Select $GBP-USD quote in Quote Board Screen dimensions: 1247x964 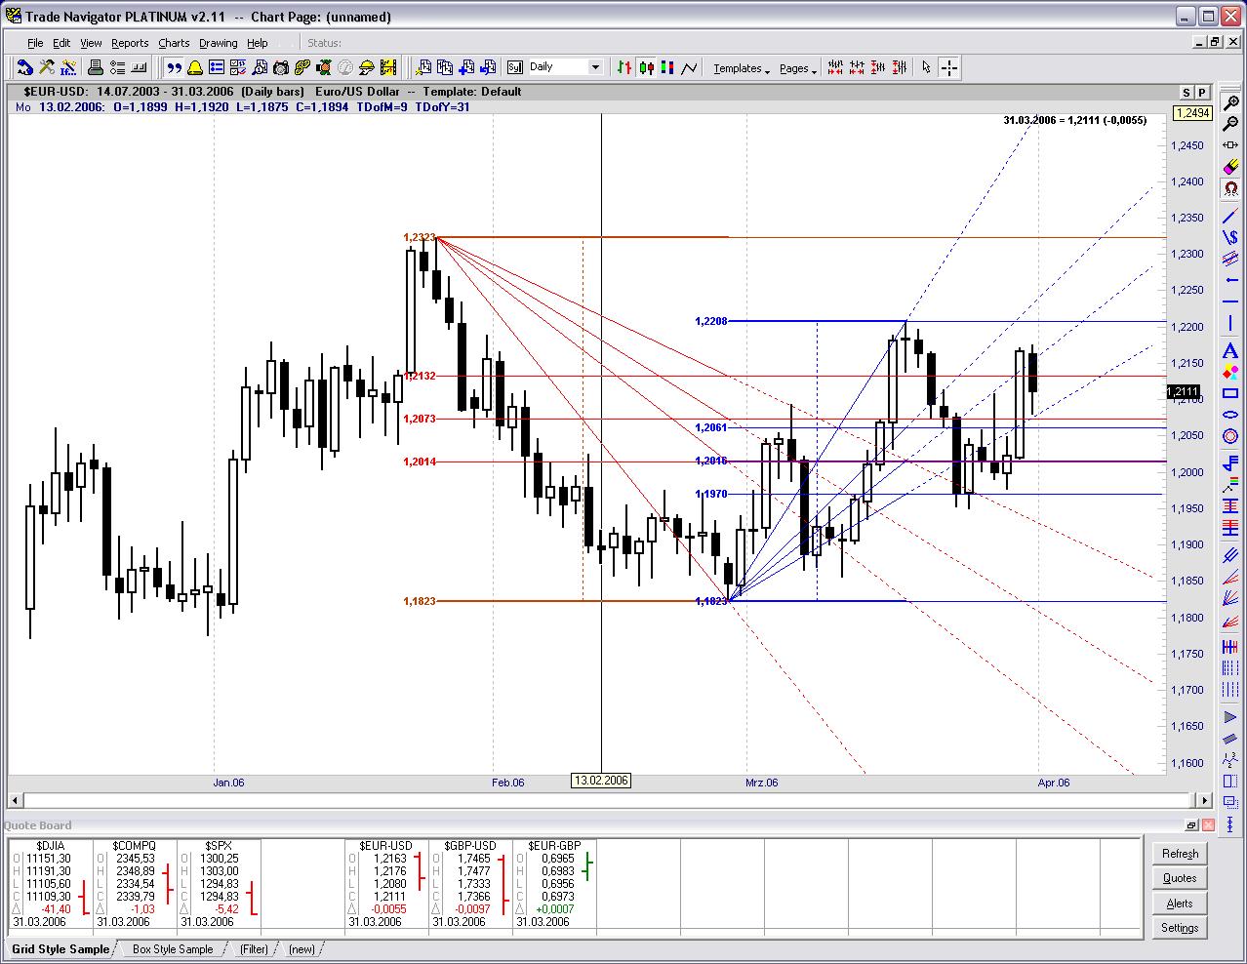pyautogui.click(x=470, y=846)
